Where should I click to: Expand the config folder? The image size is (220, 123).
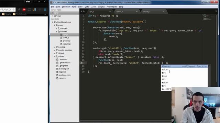tap(54, 47)
